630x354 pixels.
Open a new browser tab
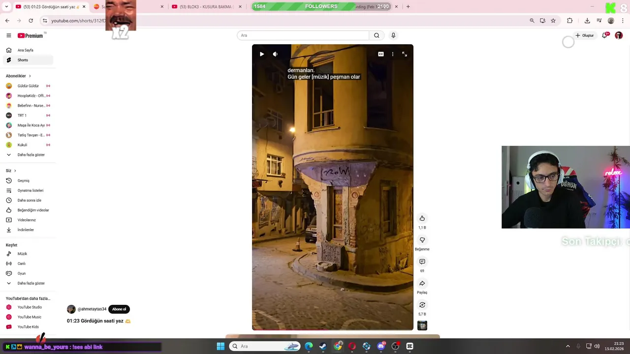tap(408, 6)
